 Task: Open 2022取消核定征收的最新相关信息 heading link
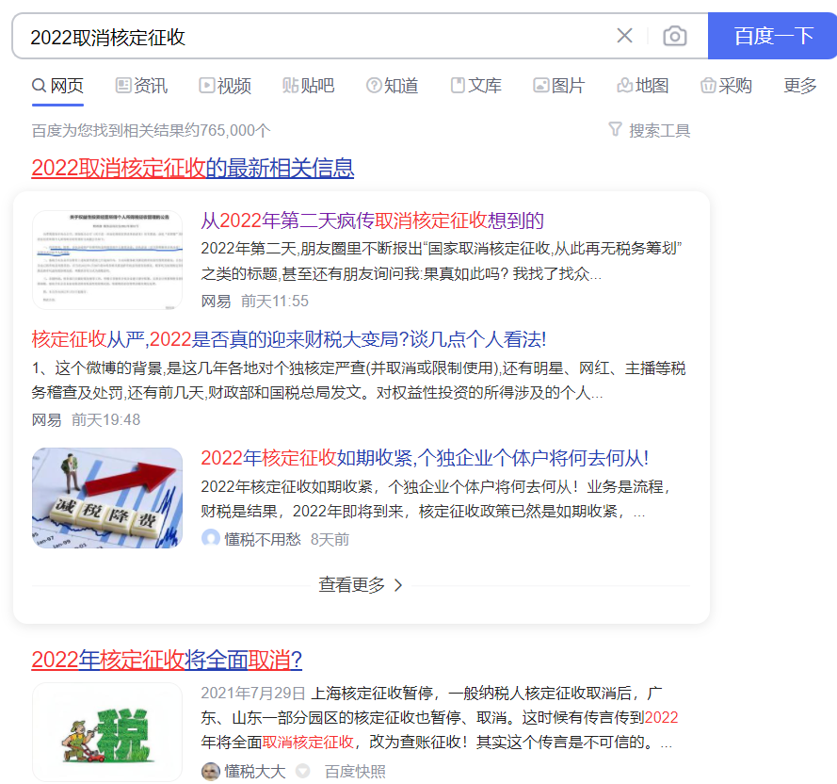pyautogui.click(x=193, y=168)
